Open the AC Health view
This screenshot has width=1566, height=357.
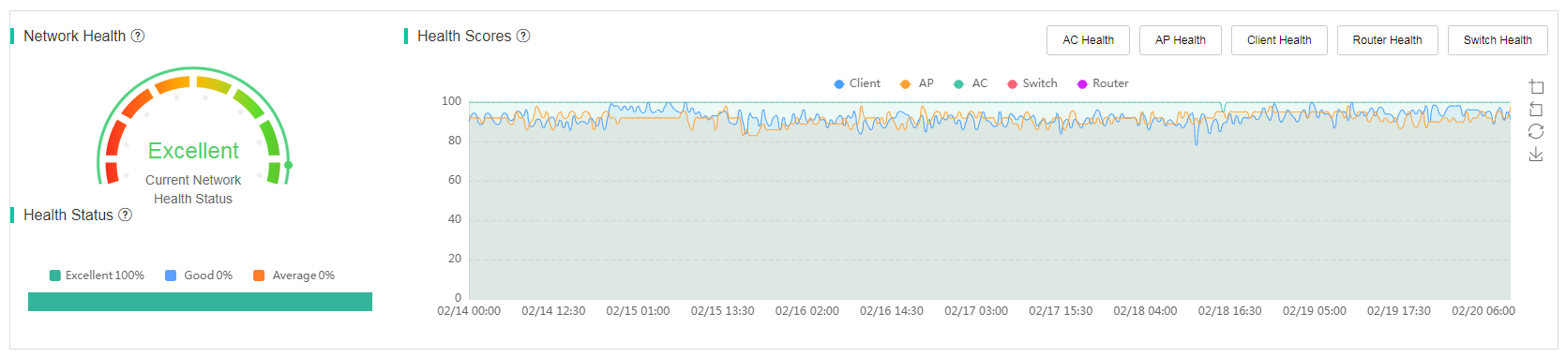point(1088,40)
